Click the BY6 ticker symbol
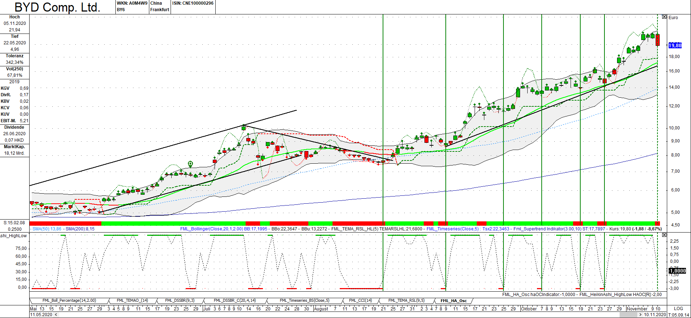 point(121,10)
